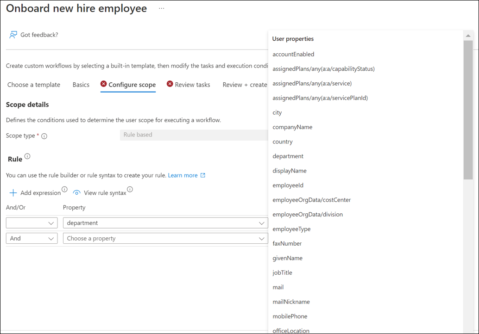
Task: Click the ellipsis next to Onboard new hire employee
Action: 162,8
